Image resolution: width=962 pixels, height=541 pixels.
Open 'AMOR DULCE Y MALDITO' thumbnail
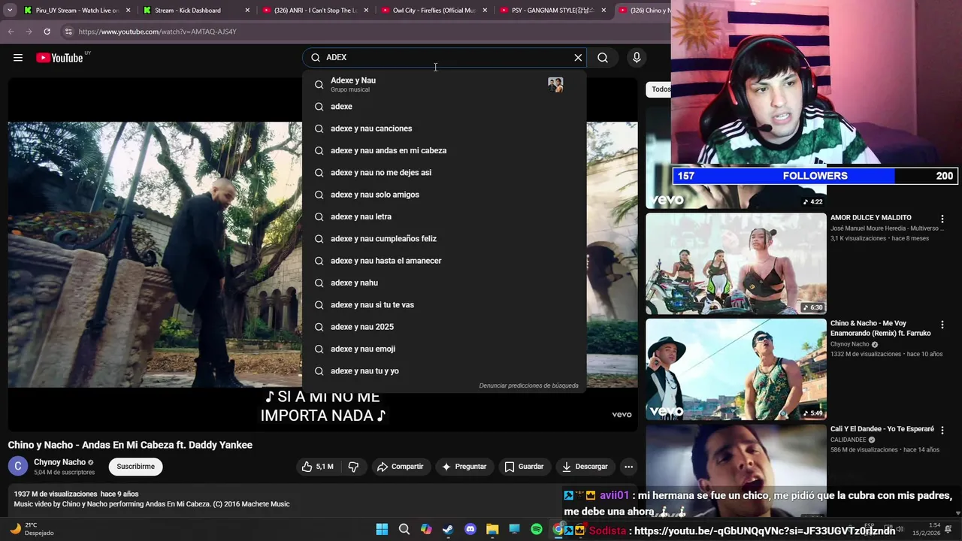point(736,263)
